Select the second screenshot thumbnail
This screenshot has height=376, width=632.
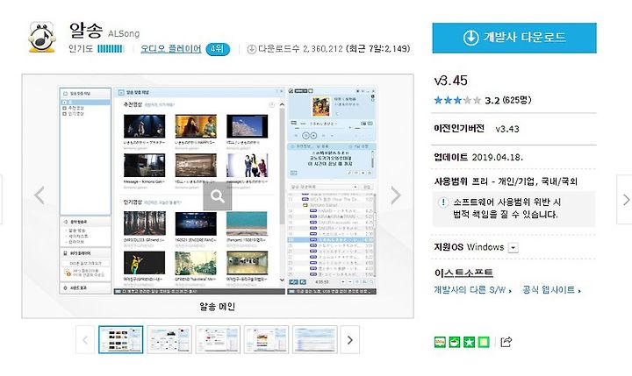169,340
